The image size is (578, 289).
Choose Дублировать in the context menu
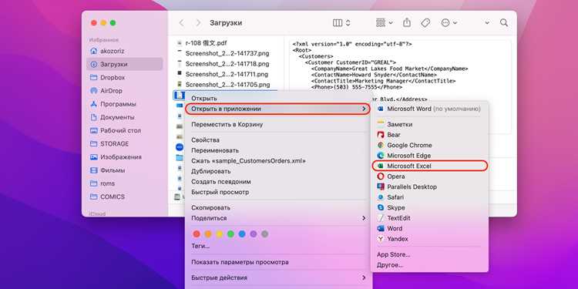point(278,171)
